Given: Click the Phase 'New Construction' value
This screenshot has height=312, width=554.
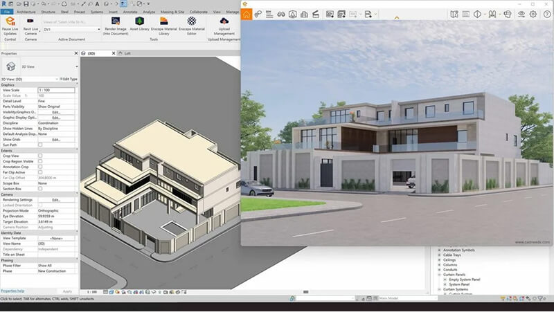Looking at the screenshot, I should point(56,271).
